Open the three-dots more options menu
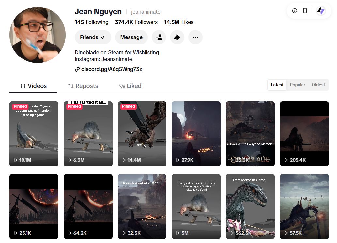 click(x=195, y=37)
